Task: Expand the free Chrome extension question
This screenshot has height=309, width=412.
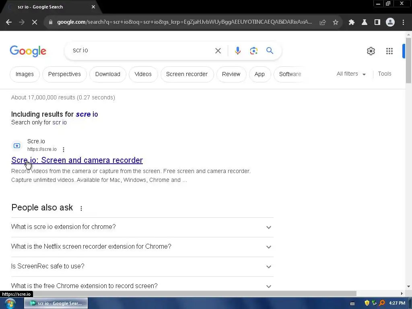Action: coord(142,285)
